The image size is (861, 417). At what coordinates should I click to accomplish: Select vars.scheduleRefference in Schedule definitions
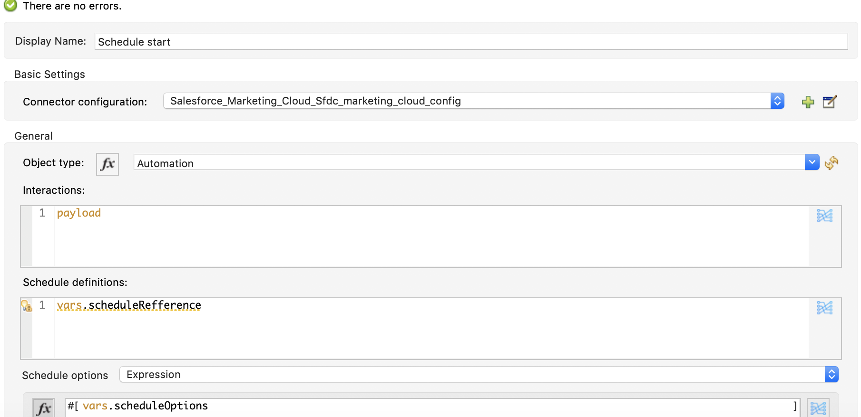128,305
